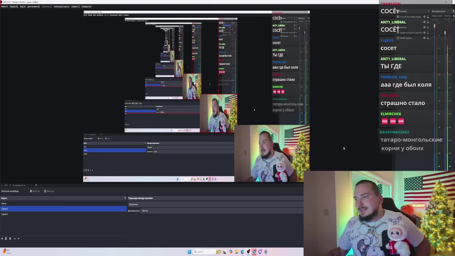The image size is (455, 256).
Task: Lock the Захват экрана source
Action: point(428,38)
